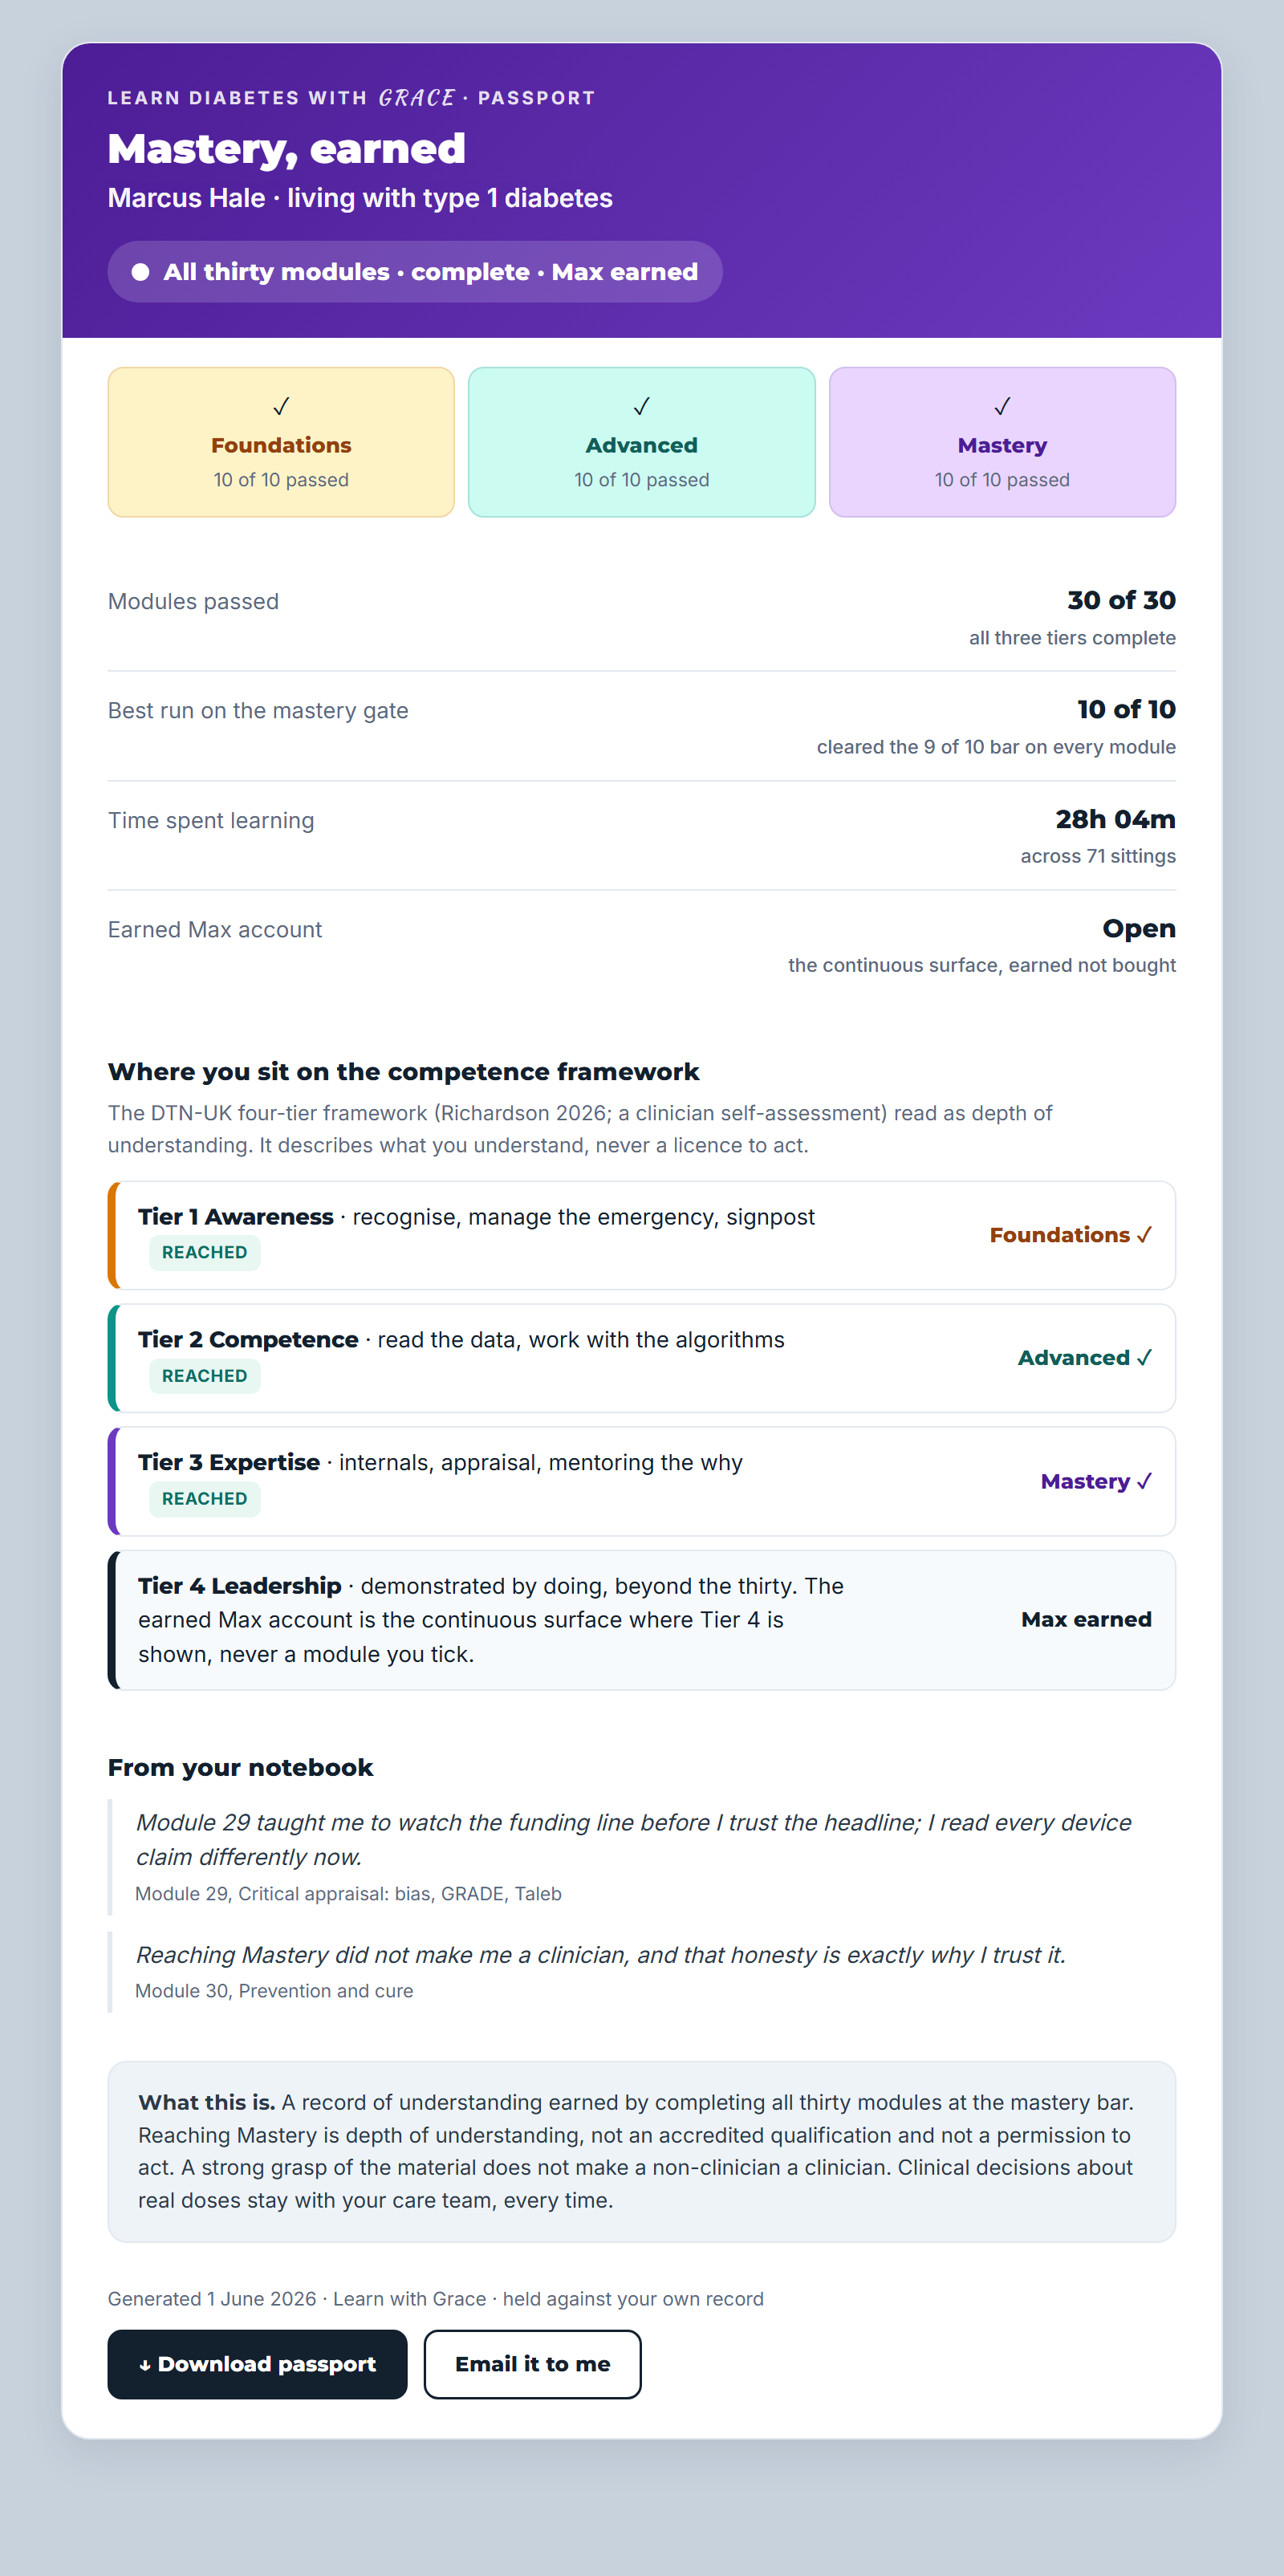Click the REACHED badge under Tier 1 Awareness
Image resolution: width=1284 pixels, height=2576 pixels.
pyautogui.click(x=205, y=1252)
